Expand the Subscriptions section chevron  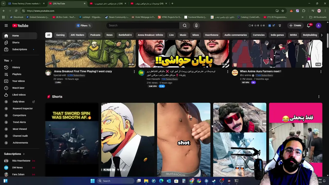(24, 154)
